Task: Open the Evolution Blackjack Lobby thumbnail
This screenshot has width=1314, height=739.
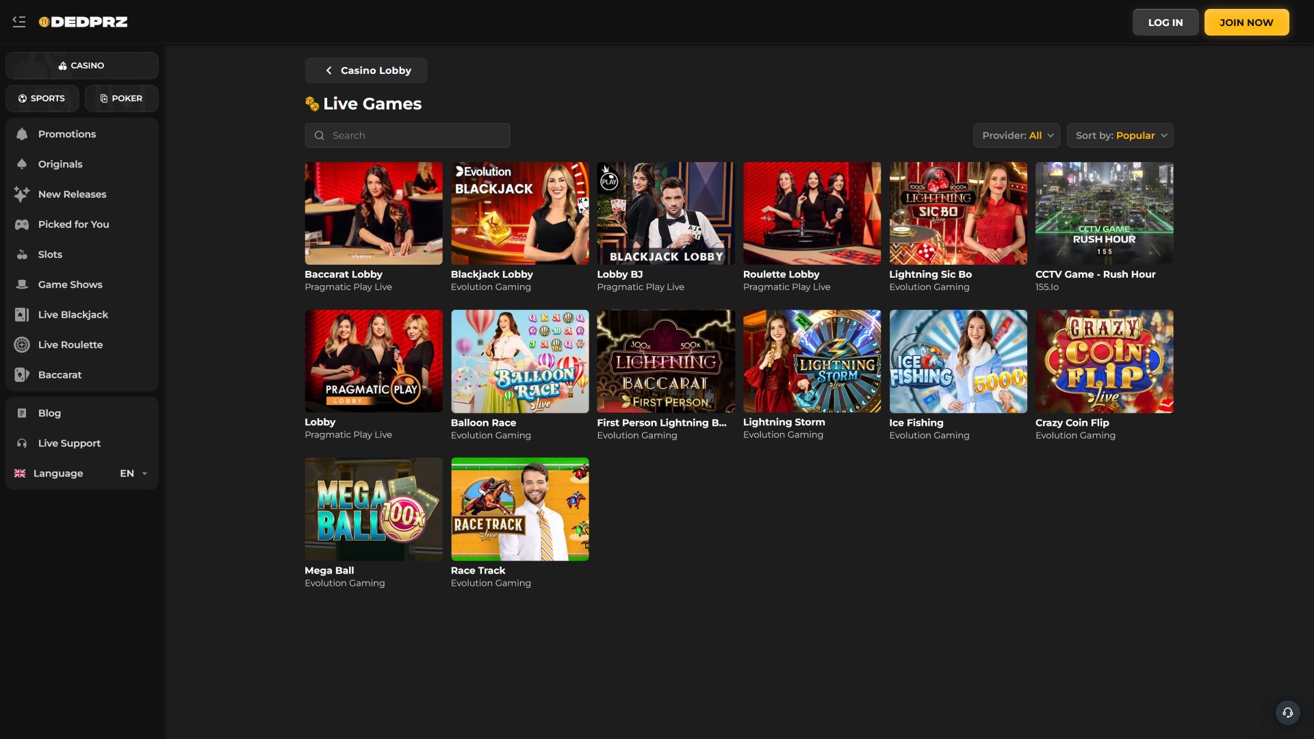Action: point(520,213)
